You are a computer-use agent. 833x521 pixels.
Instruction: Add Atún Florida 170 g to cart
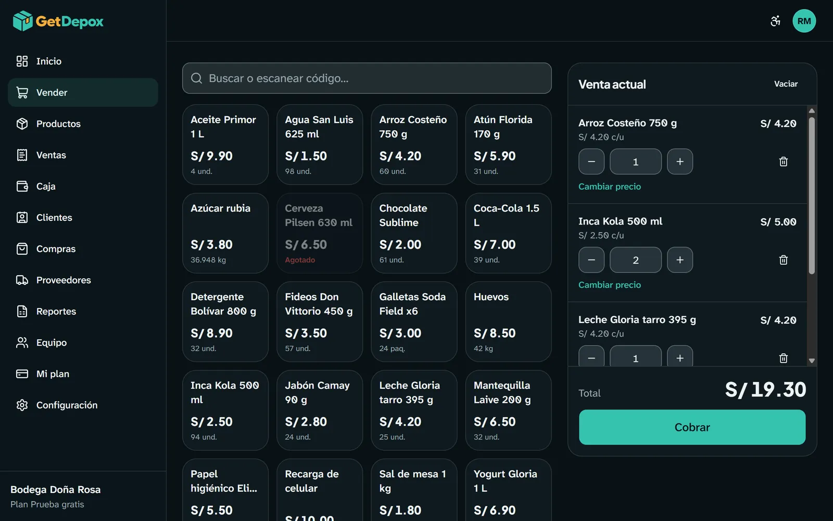(508, 145)
